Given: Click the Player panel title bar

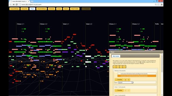Looking at the screenshot, I should click(x=136, y=52).
